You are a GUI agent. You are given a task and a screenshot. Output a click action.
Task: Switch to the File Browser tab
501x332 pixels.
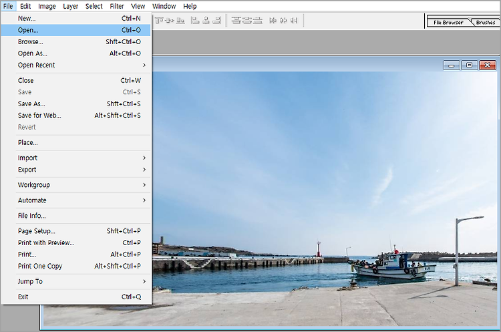[448, 22]
